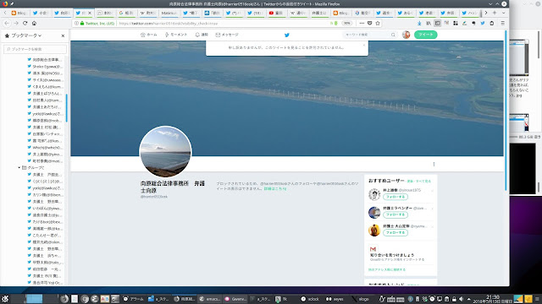Open 通知 notifications in Twitter nav
The height and width of the screenshot is (304, 542).
click(202, 35)
